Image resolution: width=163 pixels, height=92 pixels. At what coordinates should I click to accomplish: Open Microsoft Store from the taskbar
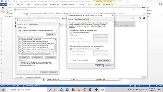73,90
